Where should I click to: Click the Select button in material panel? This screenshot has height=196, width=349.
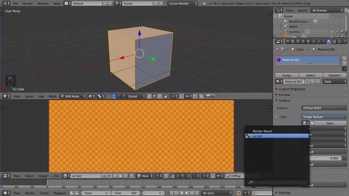click(x=310, y=75)
